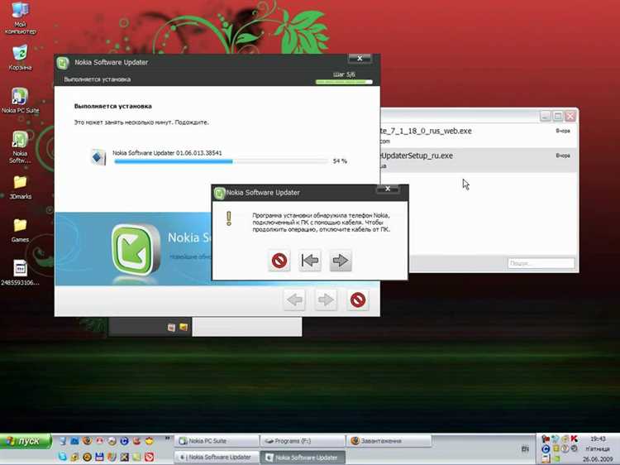The image size is (620, 465).
Task: Select the Games folder on desktop
Action: click(20, 230)
